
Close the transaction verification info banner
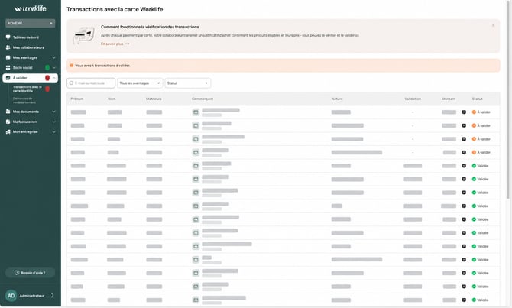click(x=494, y=25)
